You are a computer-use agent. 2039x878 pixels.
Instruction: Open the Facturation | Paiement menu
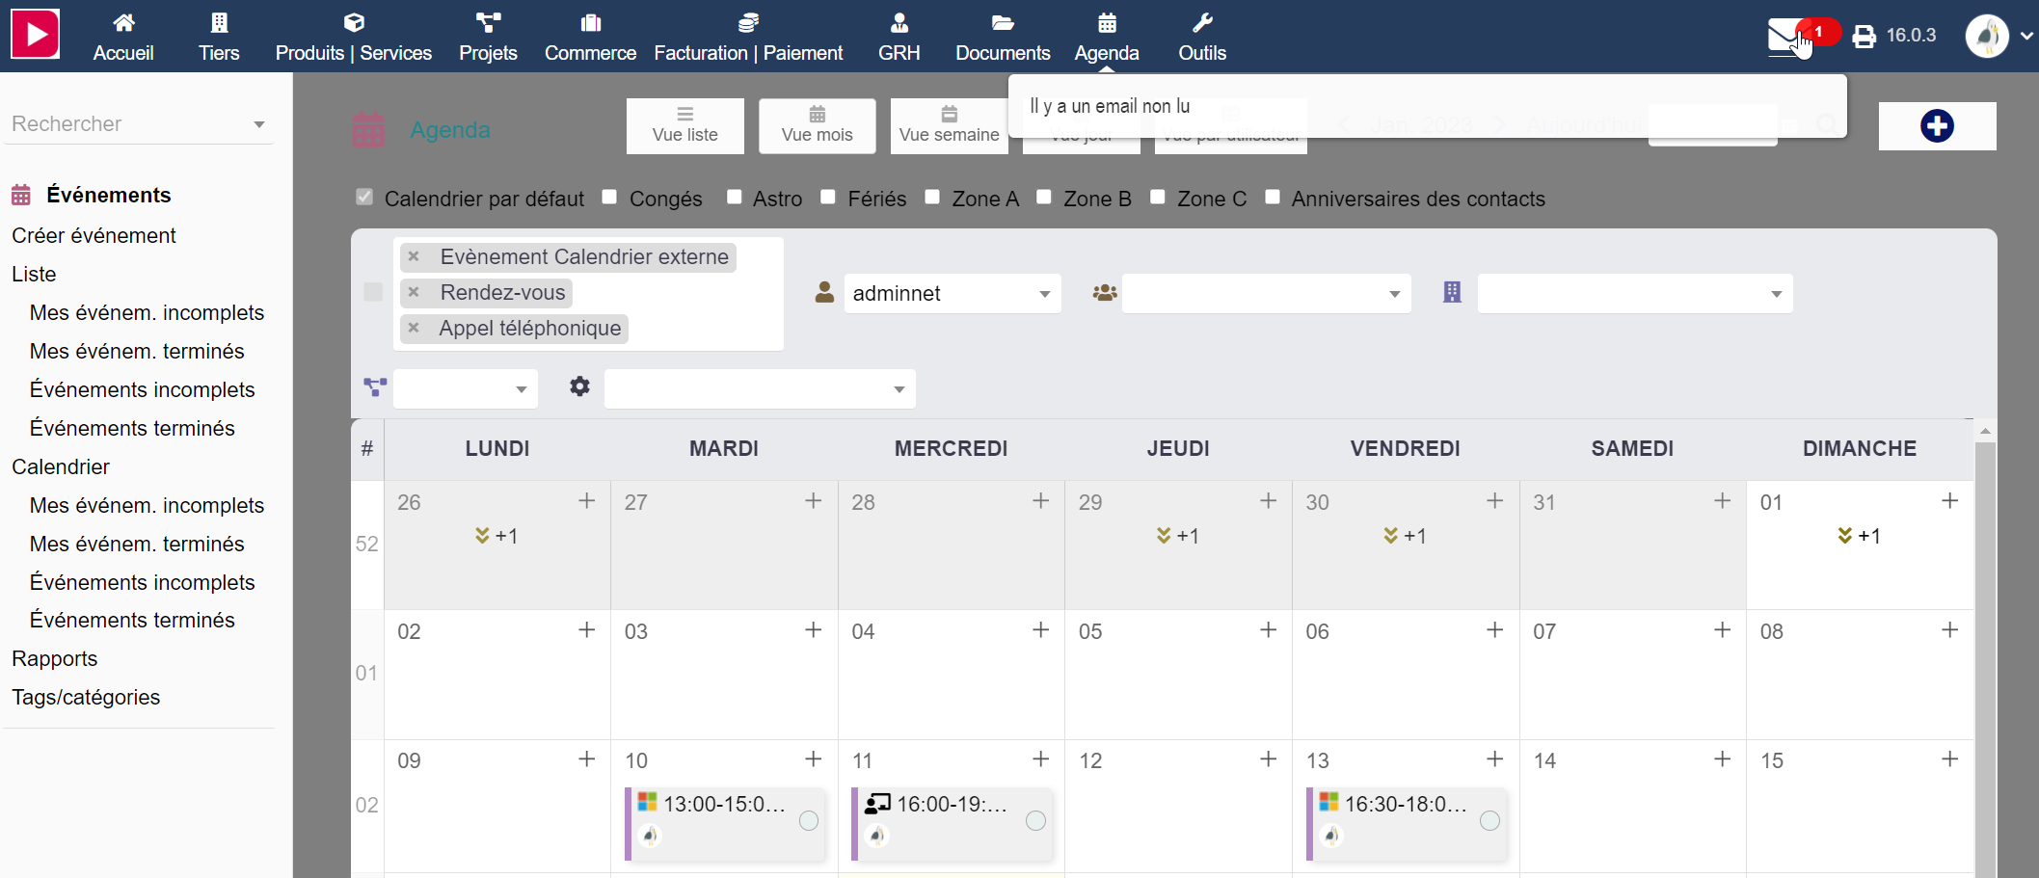(748, 37)
